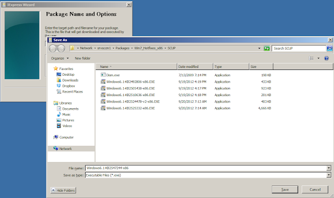Click srvsccm1 breadcrumb in the address bar
Image resolution: width=334 pixels, height=198 pixels.
click(x=104, y=48)
